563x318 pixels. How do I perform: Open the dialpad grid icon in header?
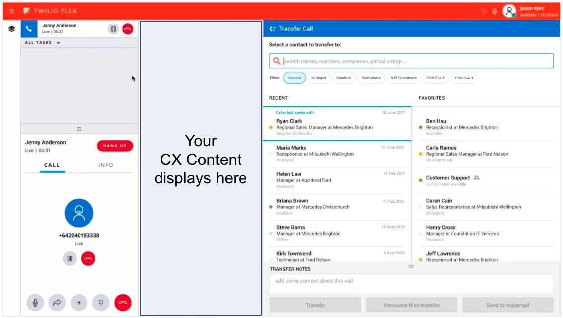pos(483,11)
